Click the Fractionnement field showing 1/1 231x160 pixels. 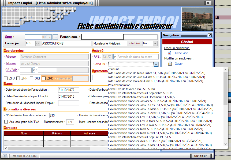coord(70,122)
